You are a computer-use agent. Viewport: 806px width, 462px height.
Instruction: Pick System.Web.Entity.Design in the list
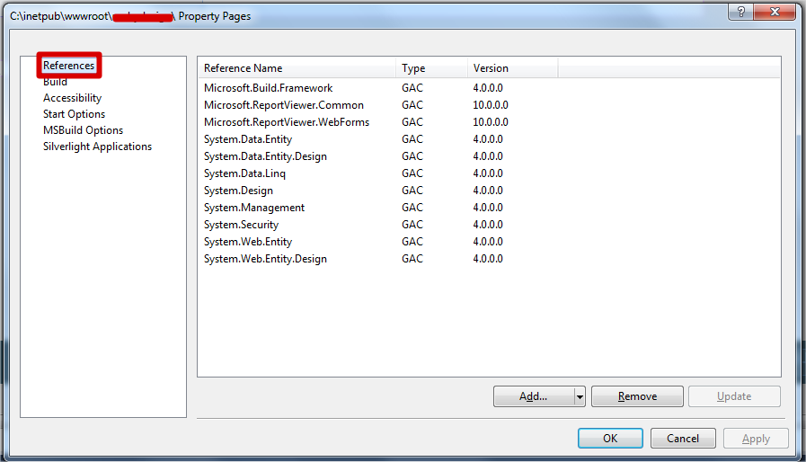265,259
